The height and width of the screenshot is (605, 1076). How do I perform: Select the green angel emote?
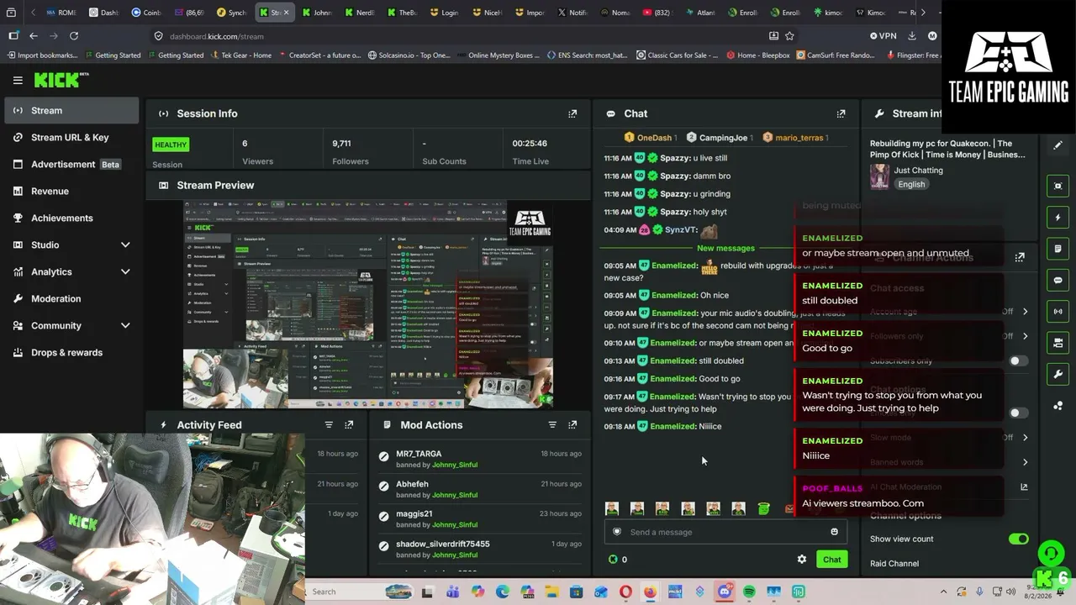[763, 508]
